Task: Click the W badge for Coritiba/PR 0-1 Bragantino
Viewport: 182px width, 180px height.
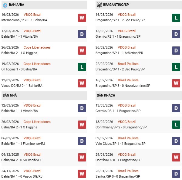Action: pos(176,158)
